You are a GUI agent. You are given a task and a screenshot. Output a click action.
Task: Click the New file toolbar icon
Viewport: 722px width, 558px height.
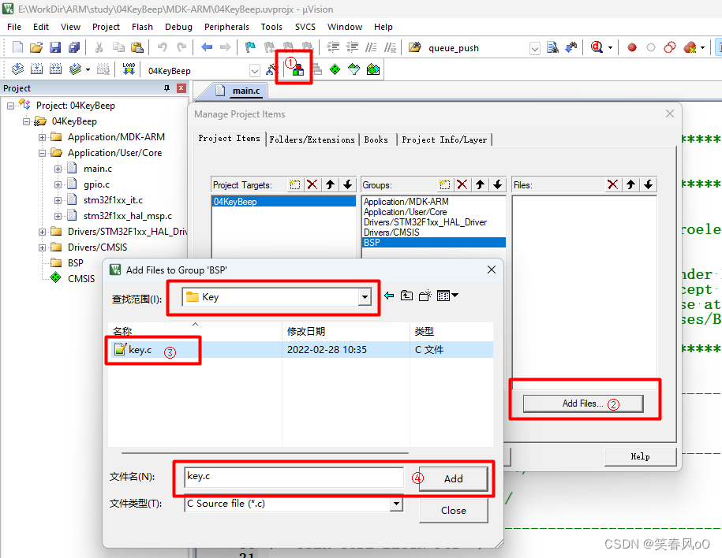(x=17, y=47)
